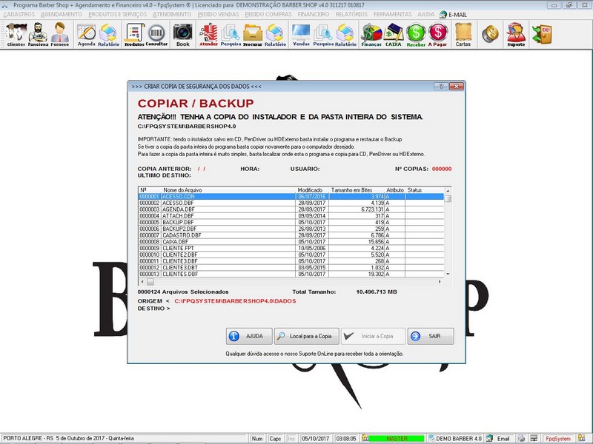Viewport: 593px width, 444px height.
Task: Click the AJUDA button in backup dialog
Action: coord(249,336)
